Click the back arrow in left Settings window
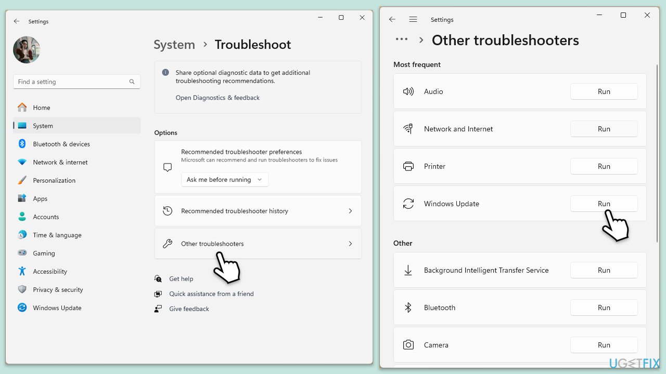The width and height of the screenshot is (666, 374). (17, 21)
